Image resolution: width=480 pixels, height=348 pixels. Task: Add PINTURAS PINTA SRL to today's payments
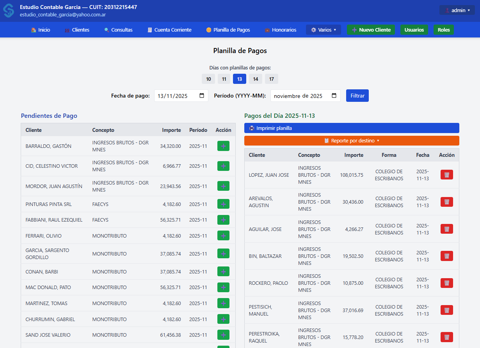click(x=223, y=204)
